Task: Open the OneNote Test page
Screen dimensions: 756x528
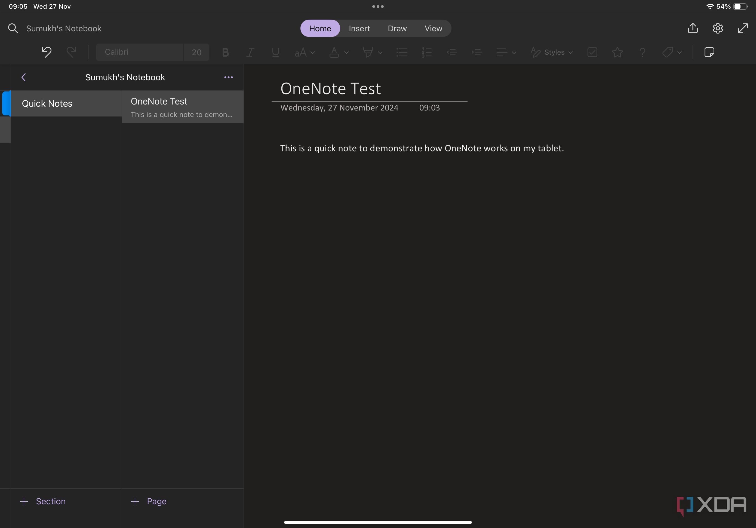Action: (183, 107)
